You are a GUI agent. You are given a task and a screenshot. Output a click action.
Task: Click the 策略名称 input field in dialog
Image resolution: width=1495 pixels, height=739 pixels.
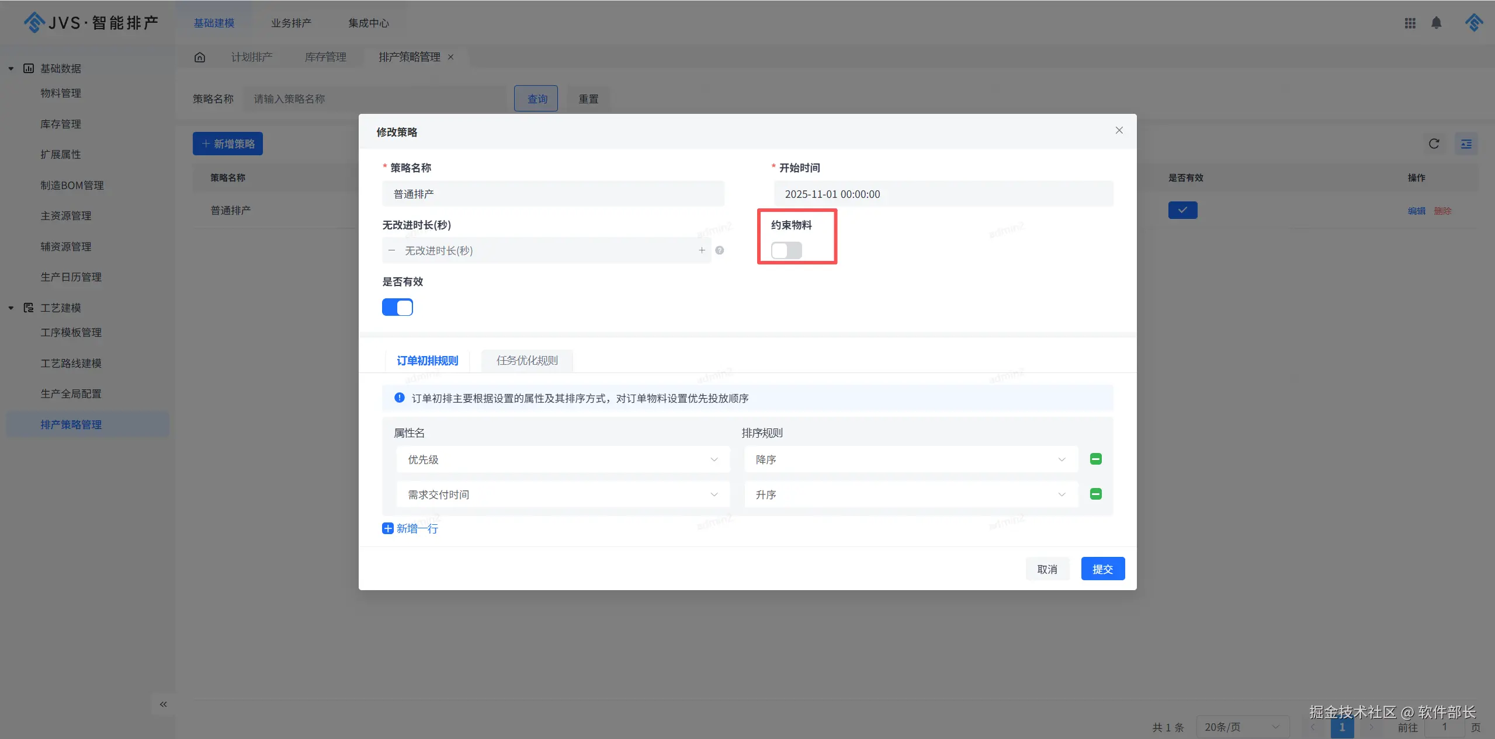pyautogui.click(x=553, y=194)
